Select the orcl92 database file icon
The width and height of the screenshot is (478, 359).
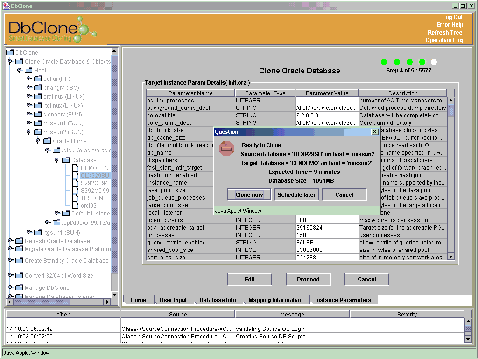[75, 206]
